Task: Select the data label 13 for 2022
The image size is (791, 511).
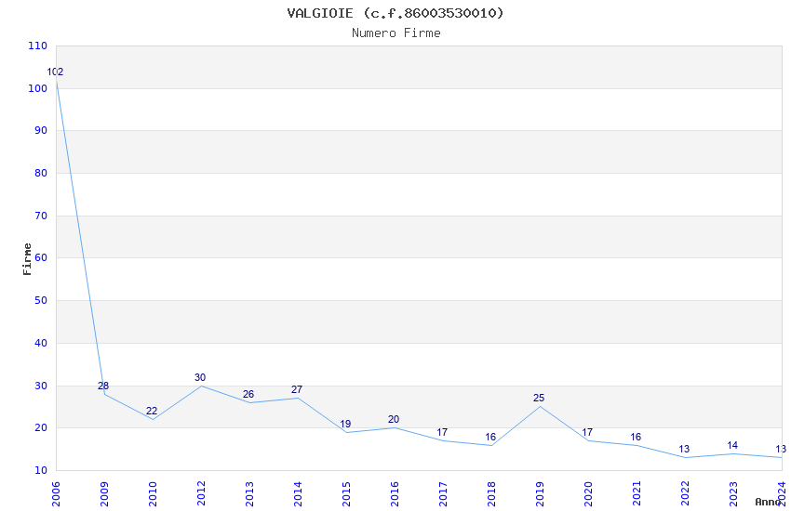Action: coord(684,449)
